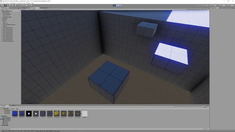Toggle Mute Audio in Game view
This screenshot has width=235, height=132.
click(x=197, y=10)
